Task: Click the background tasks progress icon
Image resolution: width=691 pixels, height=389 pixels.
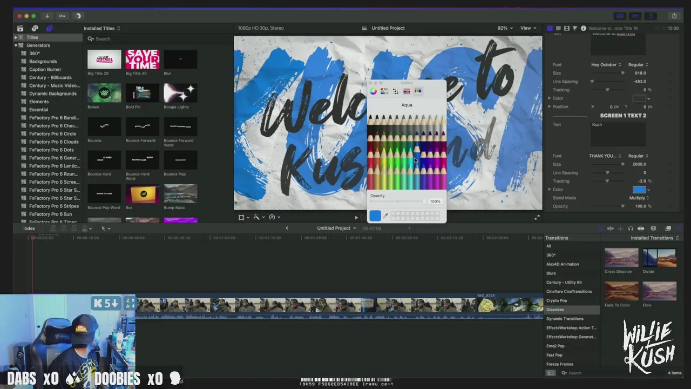Action: (x=78, y=16)
